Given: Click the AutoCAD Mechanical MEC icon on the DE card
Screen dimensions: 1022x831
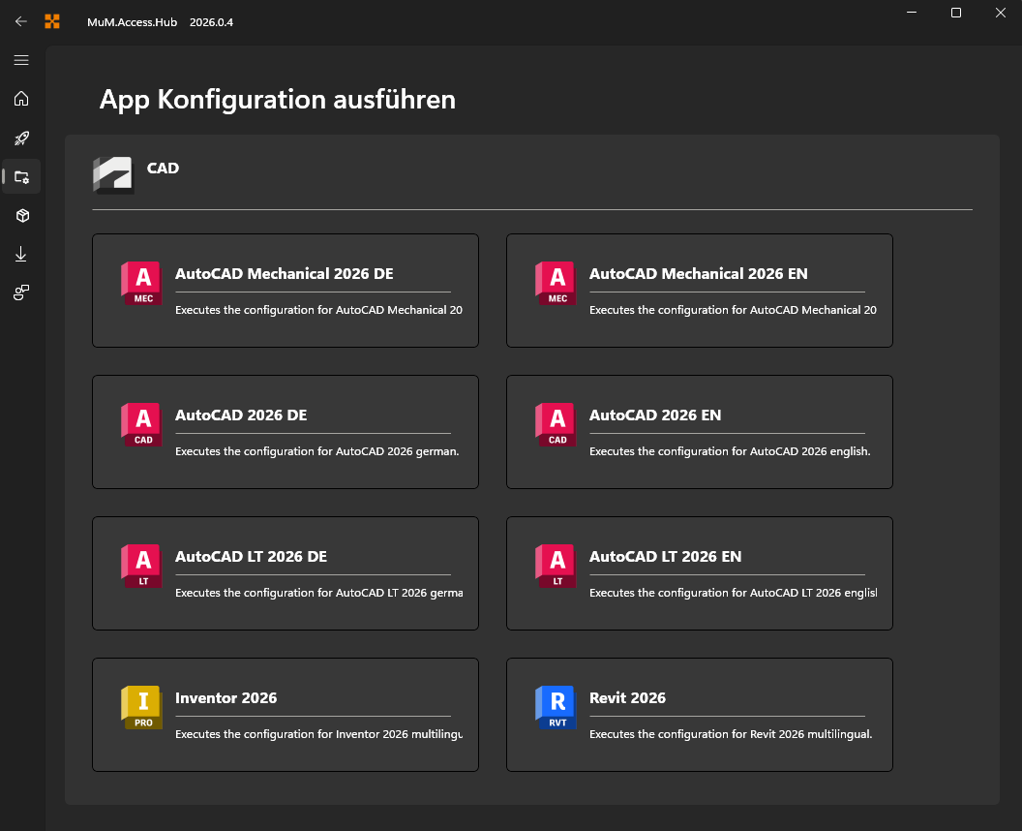Looking at the screenshot, I should pyautogui.click(x=141, y=283).
